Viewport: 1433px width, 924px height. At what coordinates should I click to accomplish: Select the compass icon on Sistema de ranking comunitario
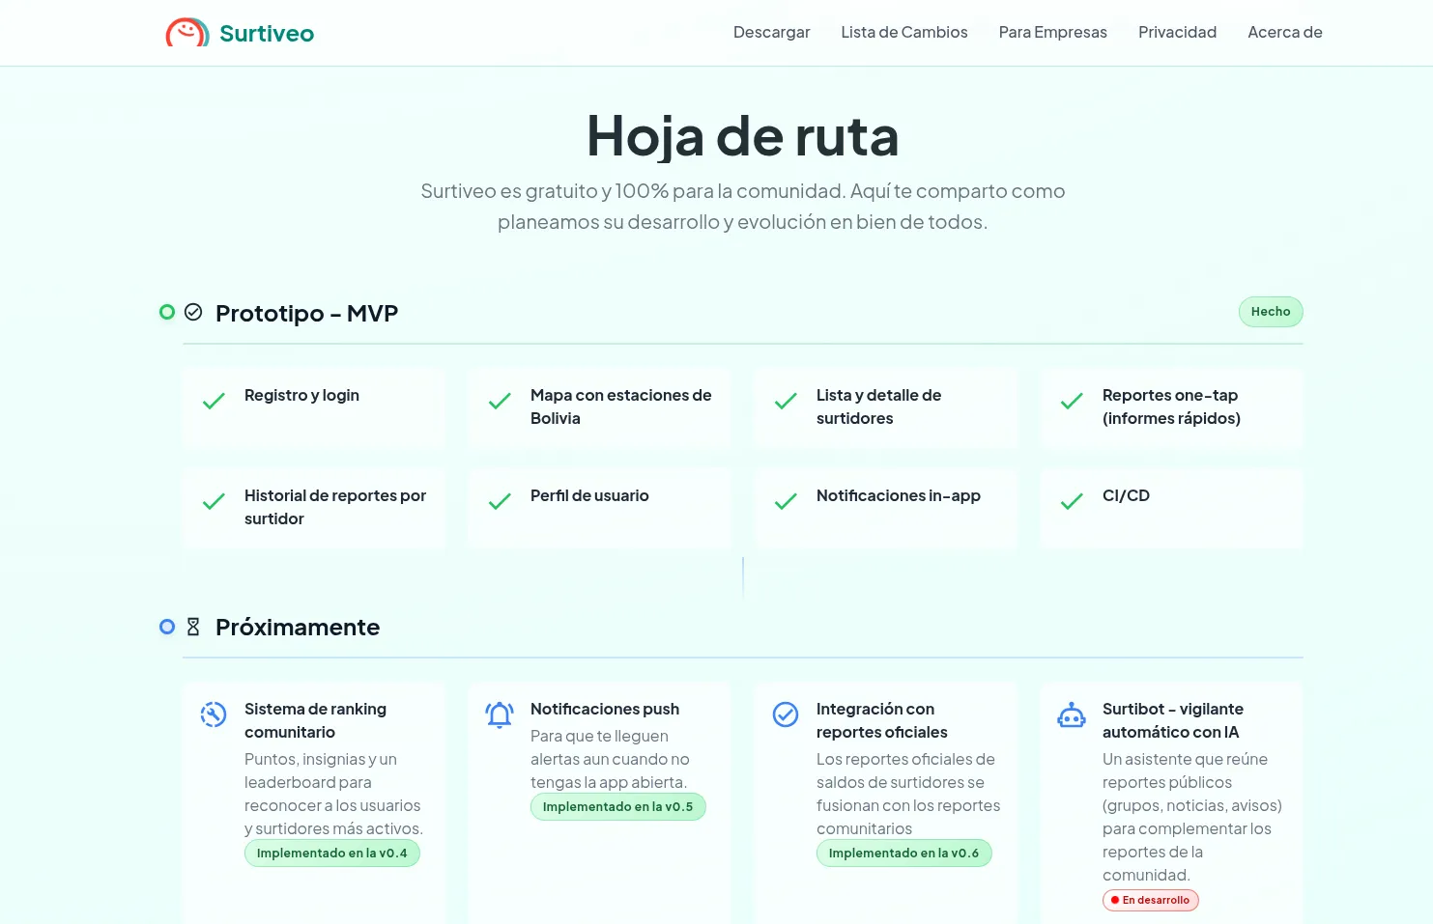click(x=214, y=714)
